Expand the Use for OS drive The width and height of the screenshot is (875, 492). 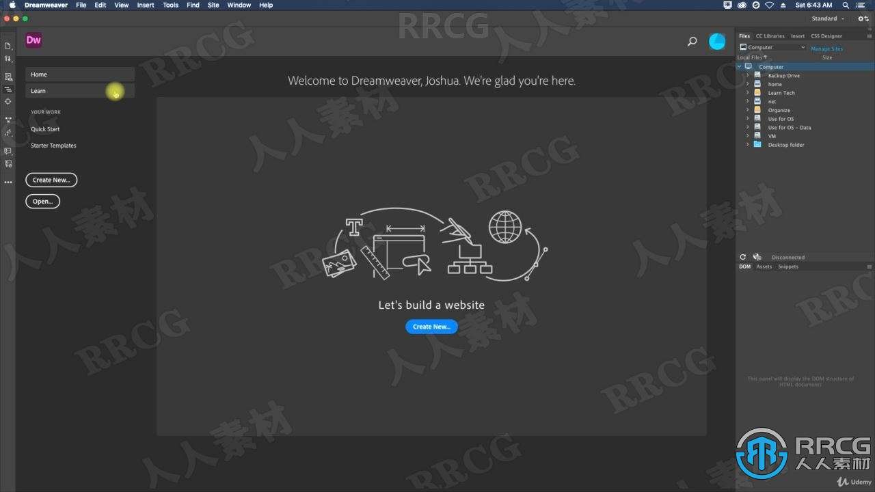[x=748, y=118]
